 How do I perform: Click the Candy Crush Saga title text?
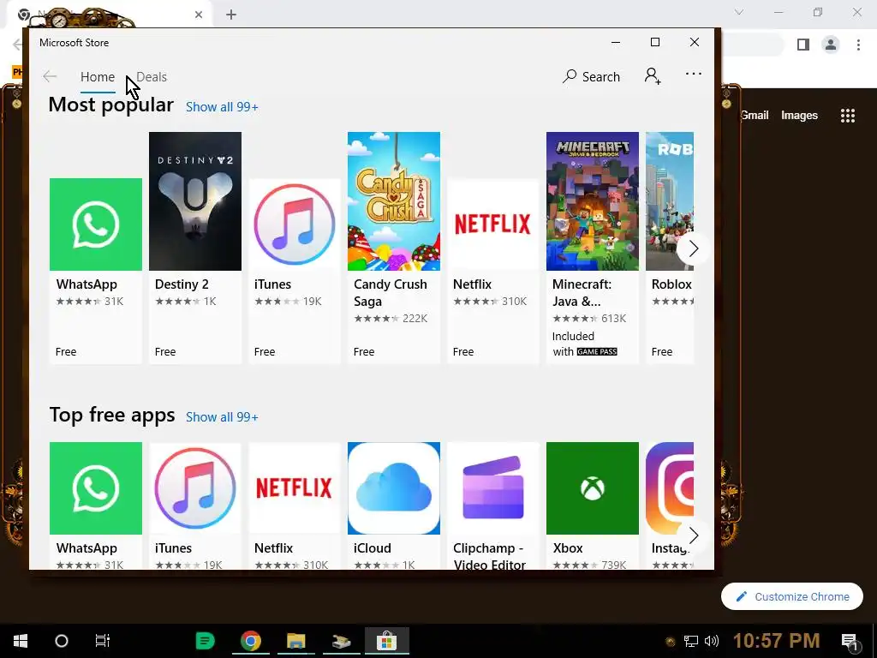(391, 293)
